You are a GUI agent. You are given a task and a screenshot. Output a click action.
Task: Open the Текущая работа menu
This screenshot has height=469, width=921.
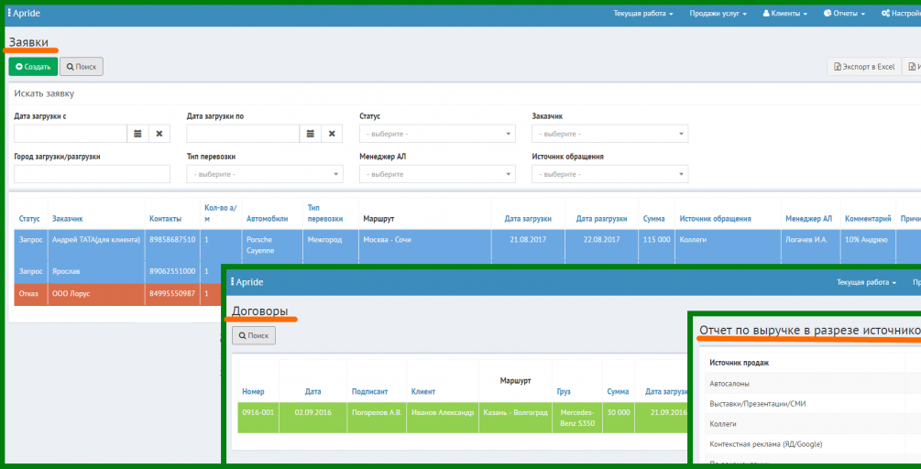[643, 14]
